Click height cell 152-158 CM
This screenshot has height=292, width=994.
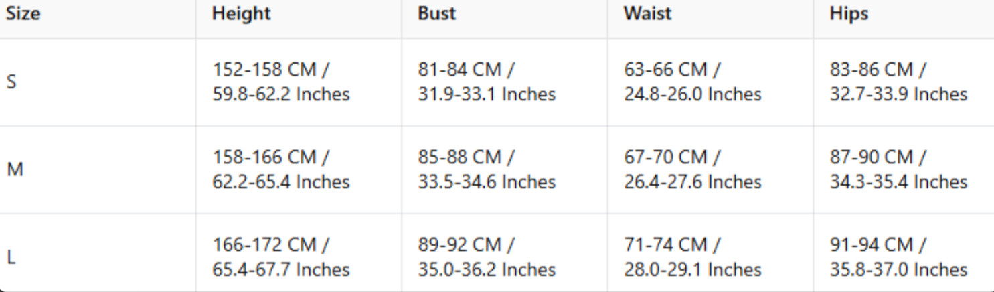[281, 82]
